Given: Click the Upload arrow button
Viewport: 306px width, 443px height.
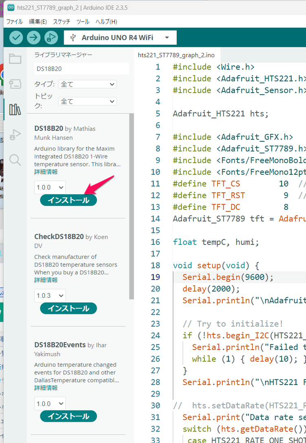Looking at the screenshot, I should 33,37.
